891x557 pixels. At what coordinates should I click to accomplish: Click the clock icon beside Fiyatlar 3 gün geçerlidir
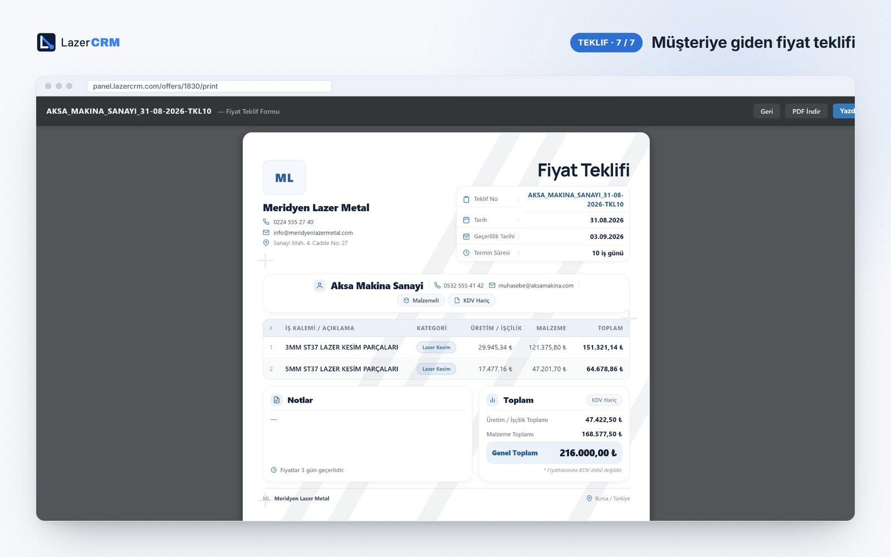point(273,470)
